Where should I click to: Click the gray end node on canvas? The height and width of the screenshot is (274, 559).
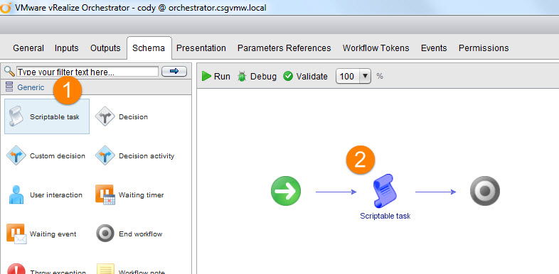tap(485, 191)
